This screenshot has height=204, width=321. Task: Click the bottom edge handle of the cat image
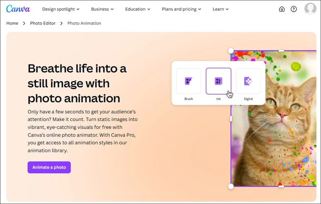coord(281,186)
